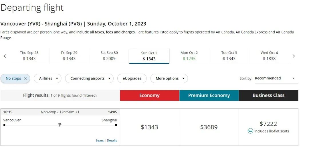Toggle the eUpgrades filter
The height and width of the screenshot is (154, 309).
click(x=132, y=78)
